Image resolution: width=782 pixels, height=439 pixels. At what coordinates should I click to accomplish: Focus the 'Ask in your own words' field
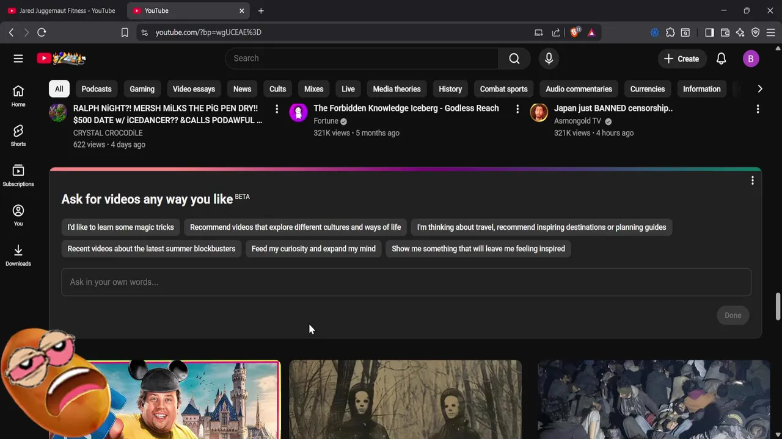pyautogui.click(x=406, y=282)
